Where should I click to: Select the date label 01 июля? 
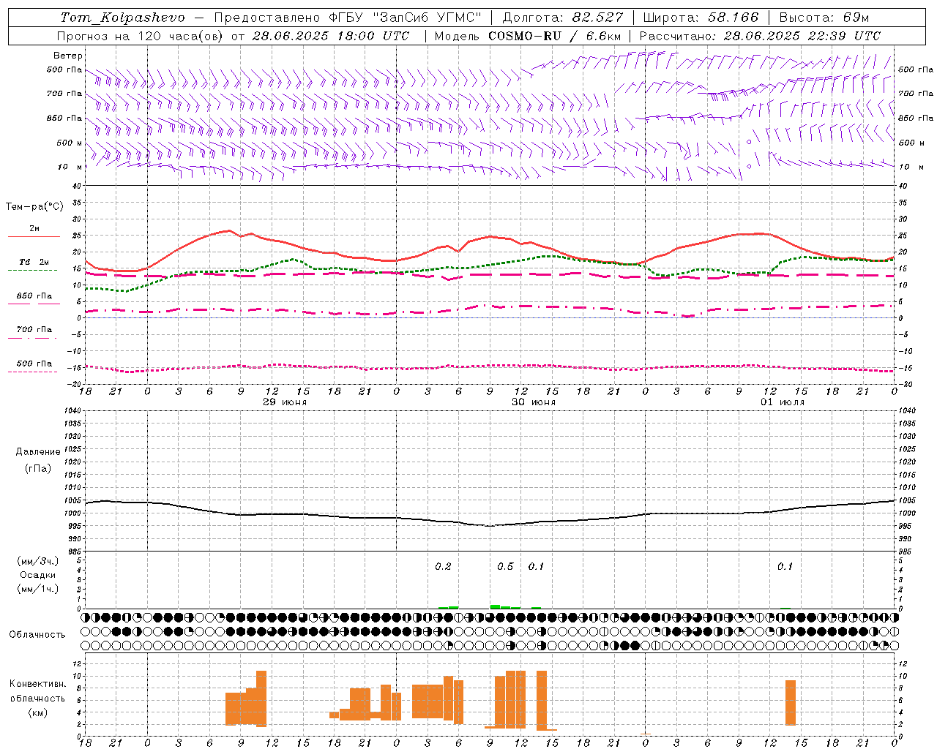(783, 402)
